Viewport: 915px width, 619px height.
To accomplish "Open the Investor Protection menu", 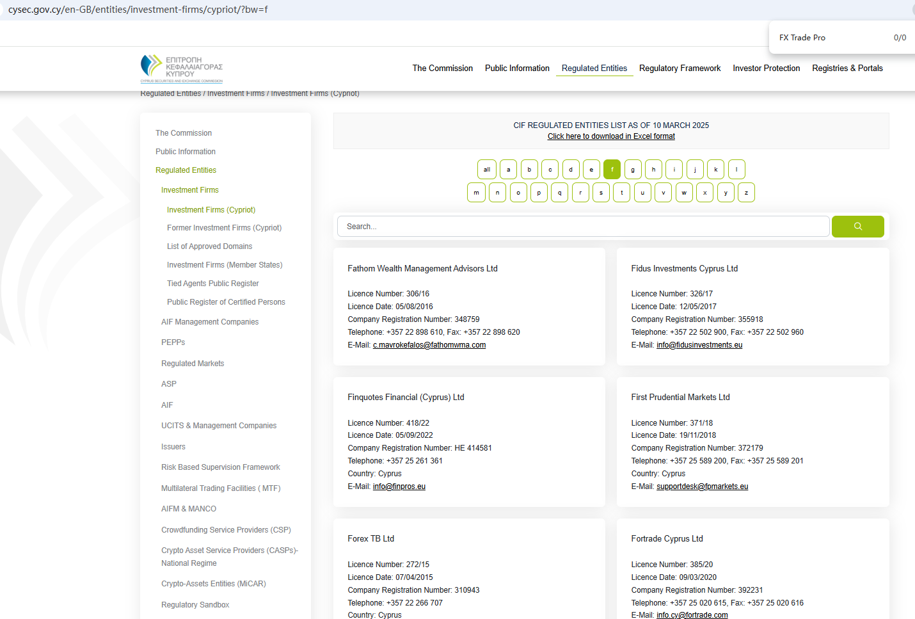I will point(766,68).
